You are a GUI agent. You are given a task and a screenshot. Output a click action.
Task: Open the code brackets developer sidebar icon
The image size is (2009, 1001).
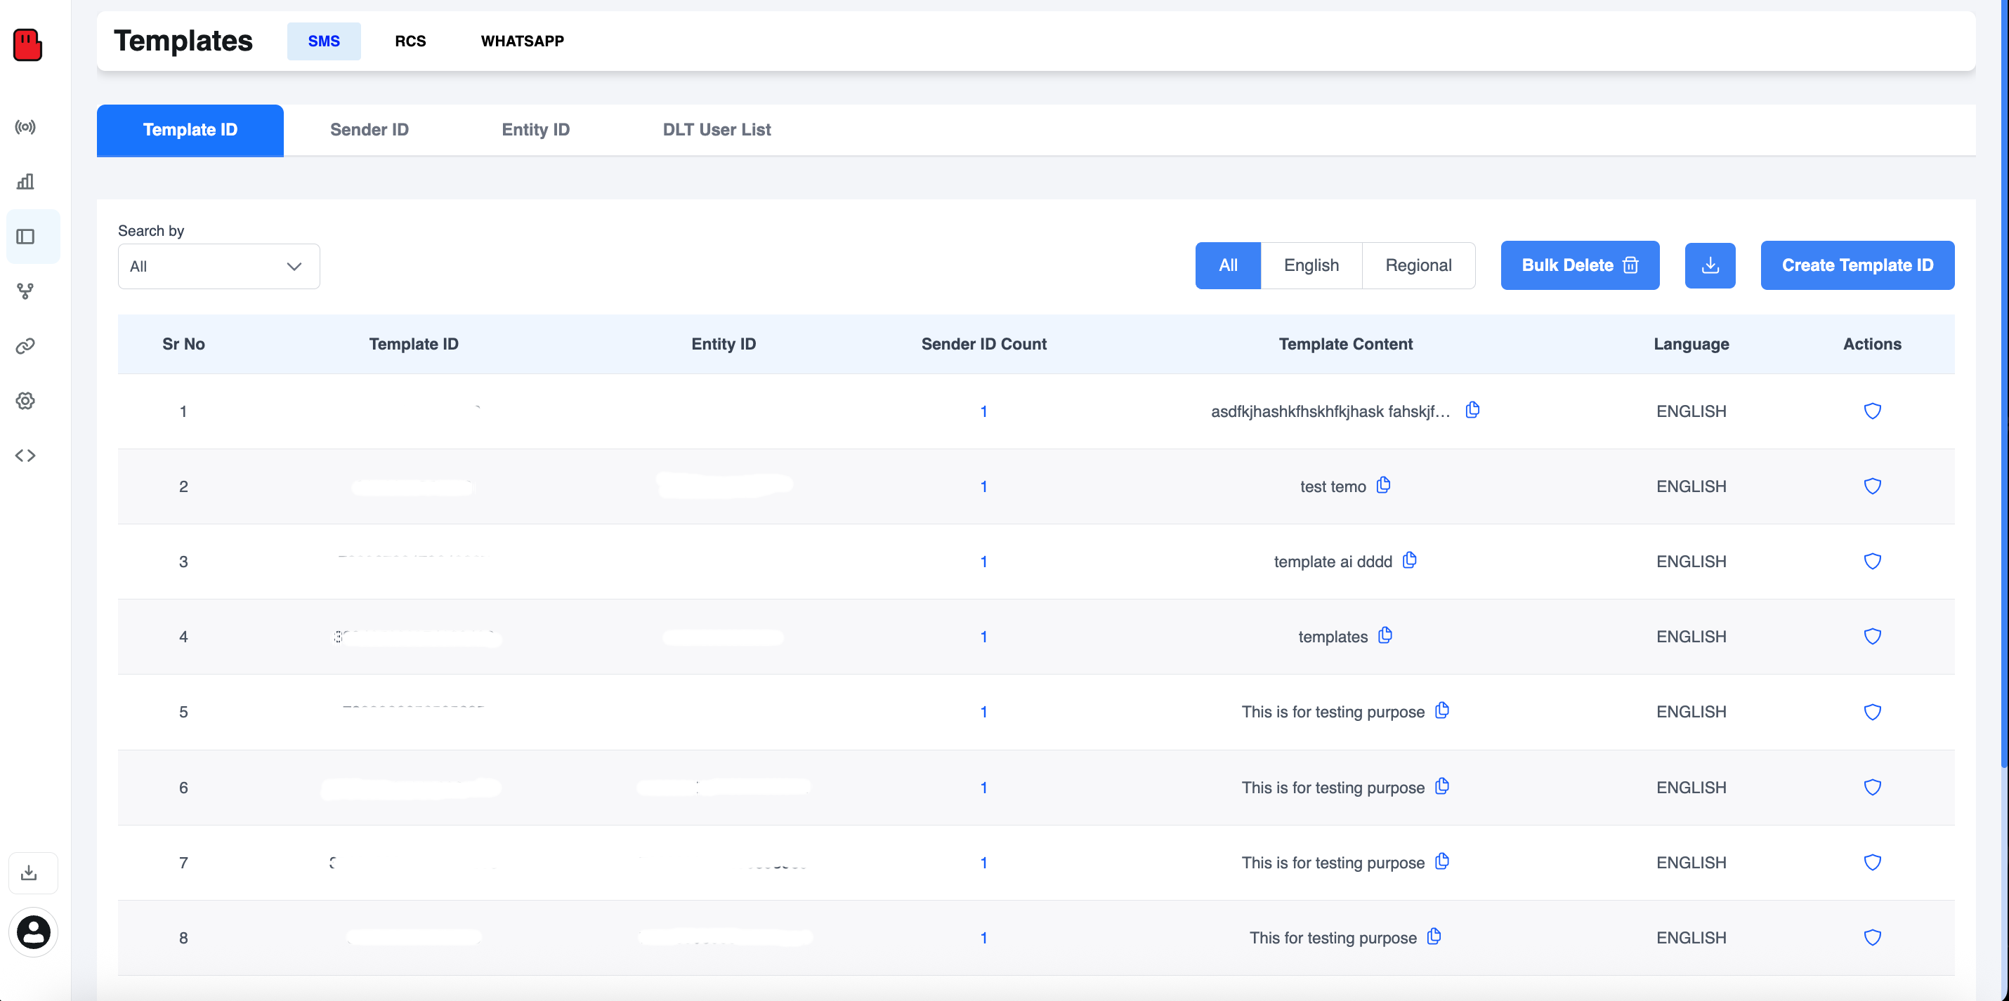coord(26,456)
